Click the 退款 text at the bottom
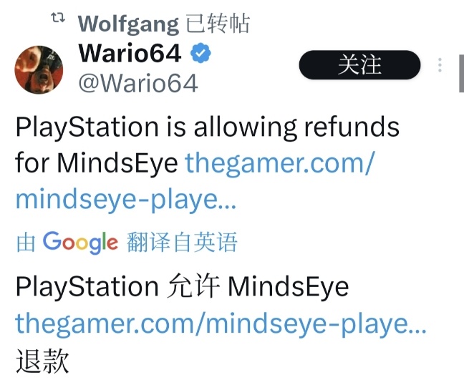Viewport: 464px width, 385px height. 42,361
